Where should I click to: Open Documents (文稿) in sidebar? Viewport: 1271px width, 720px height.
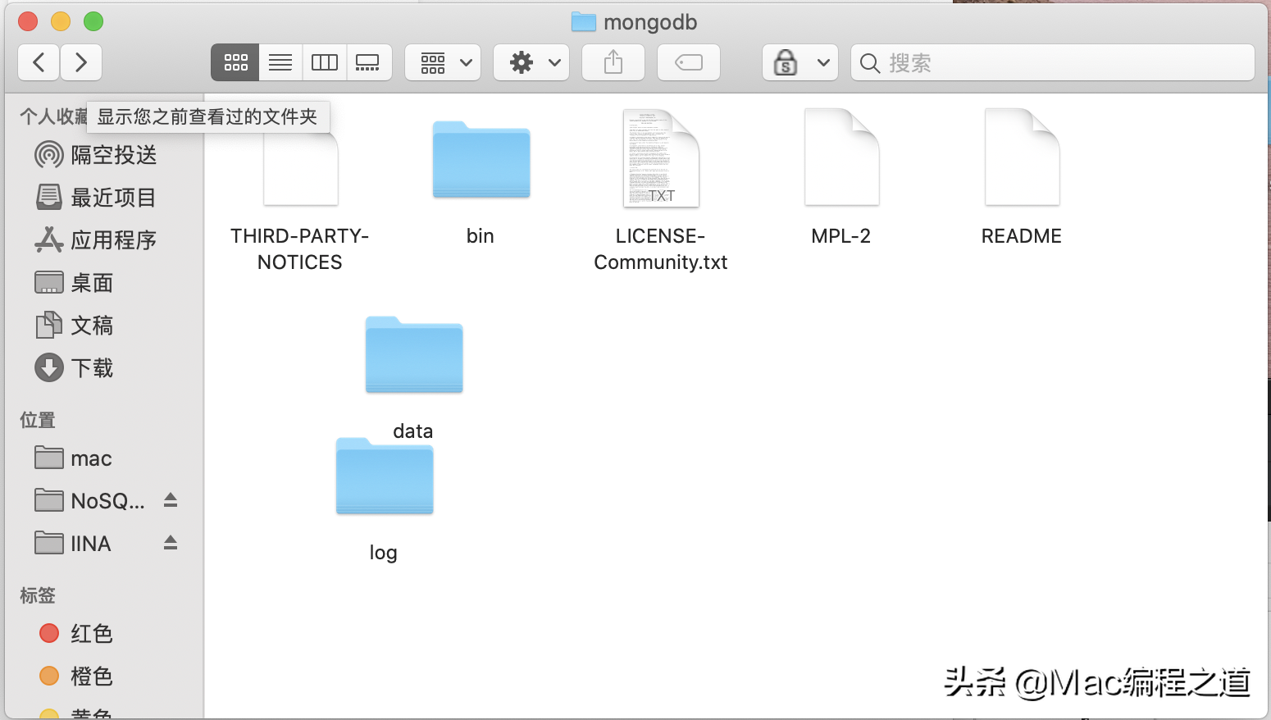[103, 326]
